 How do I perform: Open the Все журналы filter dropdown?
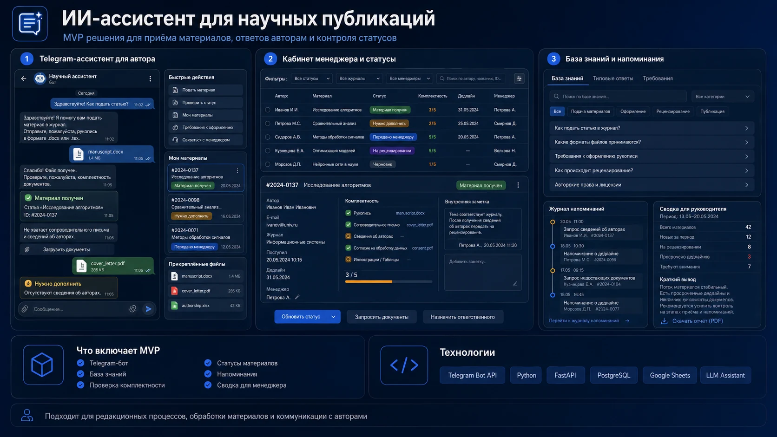359,78
